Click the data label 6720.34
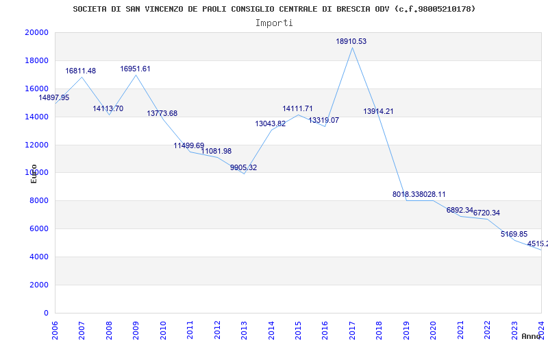Viewport: 548px width, 343px height. pyautogui.click(x=486, y=213)
